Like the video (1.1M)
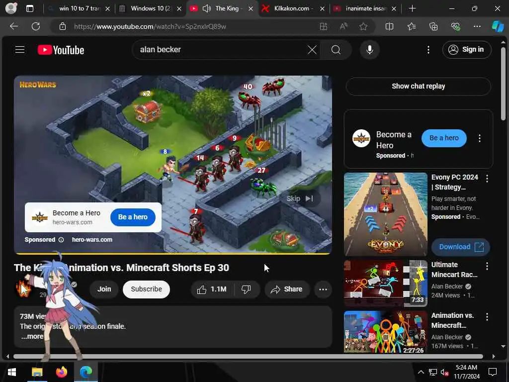The height and width of the screenshot is (382, 509). click(x=212, y=289)
